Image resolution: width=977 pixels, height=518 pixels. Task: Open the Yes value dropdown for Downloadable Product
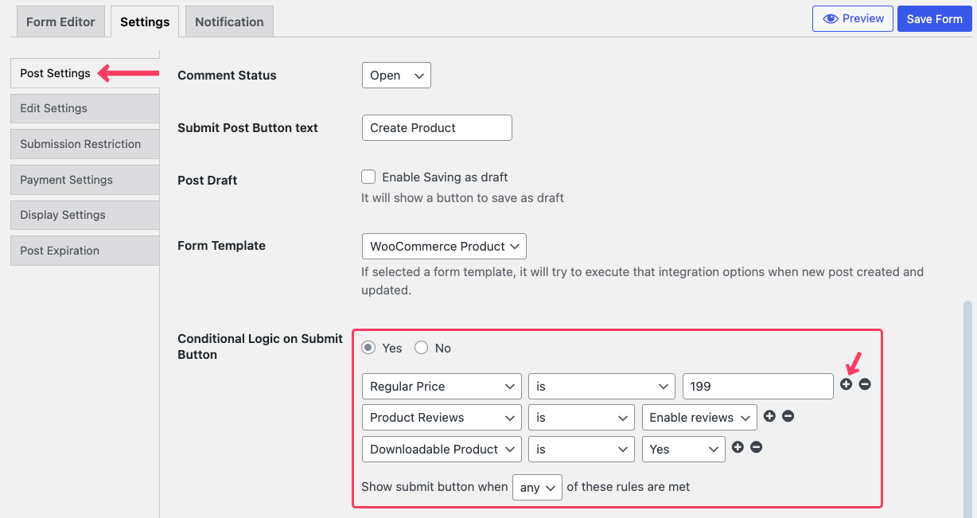[x=683, y=449]
